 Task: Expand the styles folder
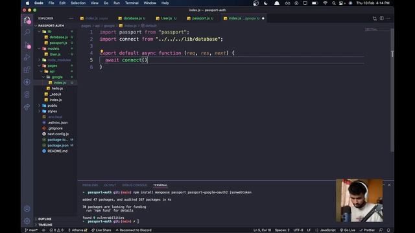click(x=39, y=111)
